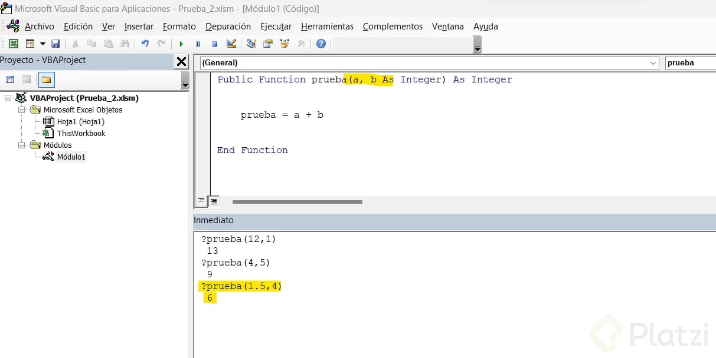Click the View Code icon in Project panel
The height and width of the screenshot is (358, 716).
click(10, 79)
